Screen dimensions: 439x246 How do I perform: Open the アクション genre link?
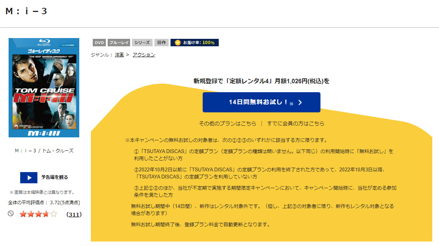(x=144, y=54)
